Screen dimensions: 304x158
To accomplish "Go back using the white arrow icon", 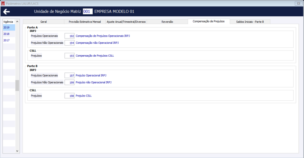I will 6,12.
